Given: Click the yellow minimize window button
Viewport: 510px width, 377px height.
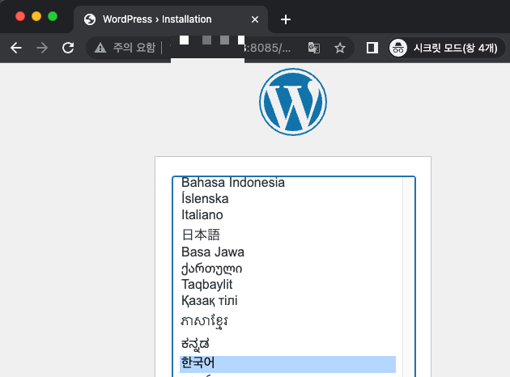Looking at the screenshot, I should tap(36, 16).
